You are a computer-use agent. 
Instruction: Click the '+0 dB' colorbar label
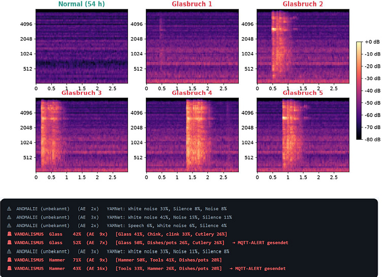click(372, 42)
